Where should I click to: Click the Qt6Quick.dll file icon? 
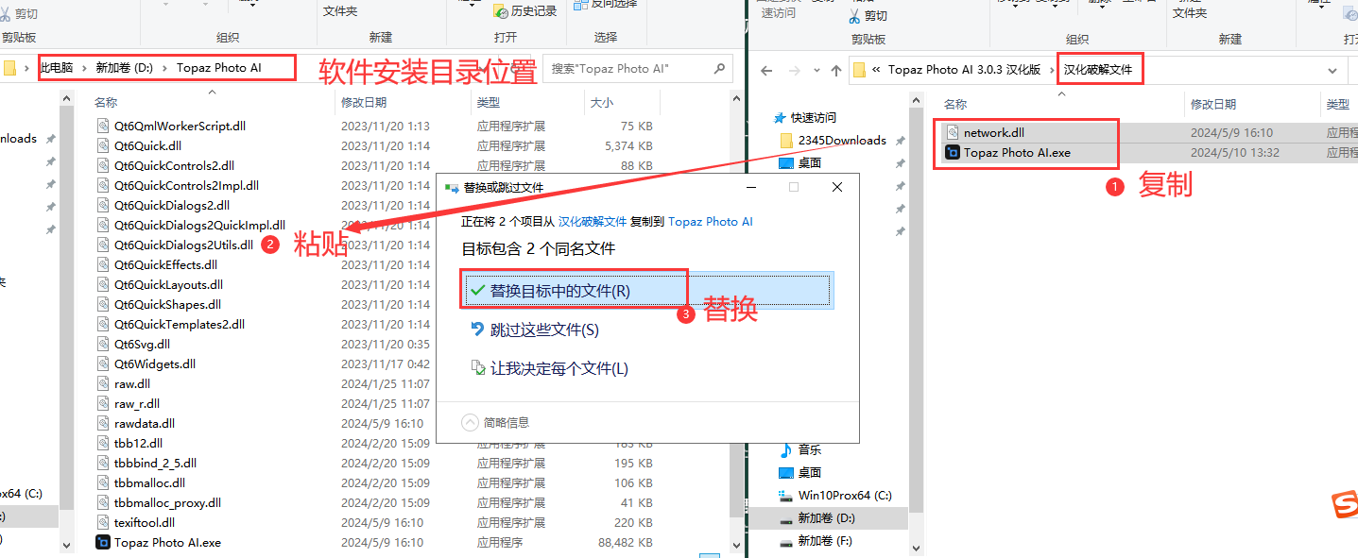tap(103, 145)
